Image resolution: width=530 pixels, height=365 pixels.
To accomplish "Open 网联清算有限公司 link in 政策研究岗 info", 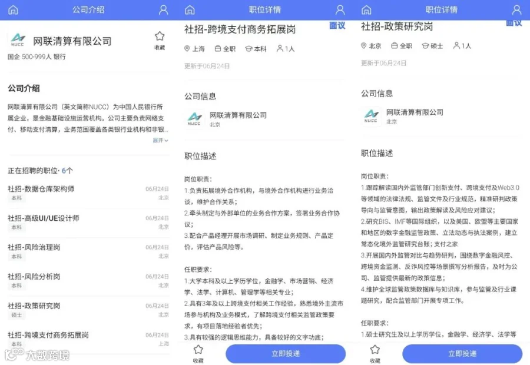I will [415, 112].
